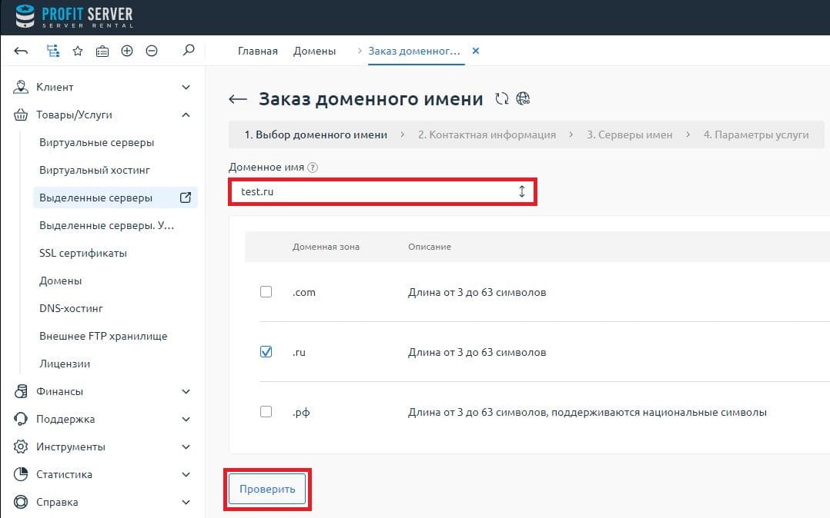Click the Описание column header

point(430,247)
